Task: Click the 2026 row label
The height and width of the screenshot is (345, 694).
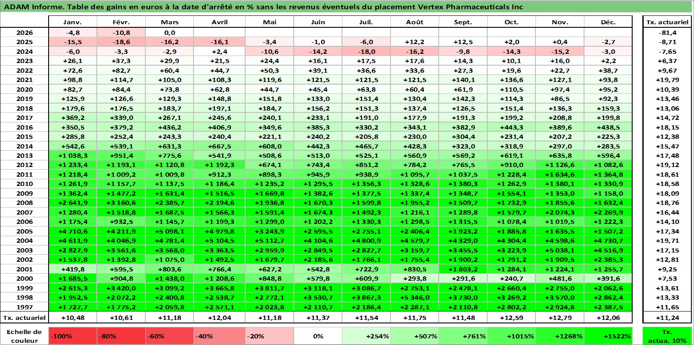Action: (x=24, y=33)
